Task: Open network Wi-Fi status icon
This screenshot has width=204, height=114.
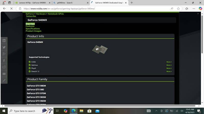Action: pyautogui.click(x=177, y=111)
